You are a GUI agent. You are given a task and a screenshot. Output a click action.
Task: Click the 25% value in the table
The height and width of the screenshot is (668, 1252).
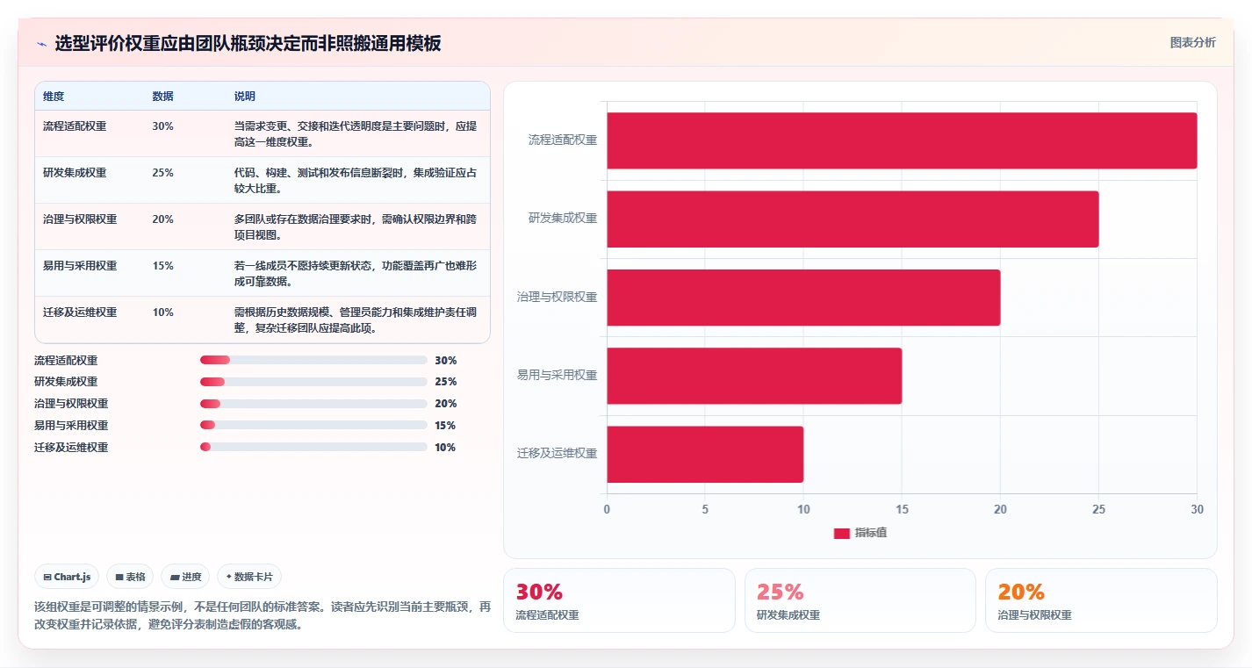click(x=162, y=172)
